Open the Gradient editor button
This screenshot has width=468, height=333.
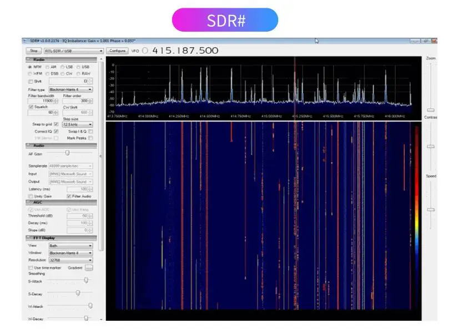pyautogui.click(x=88, y=268)
